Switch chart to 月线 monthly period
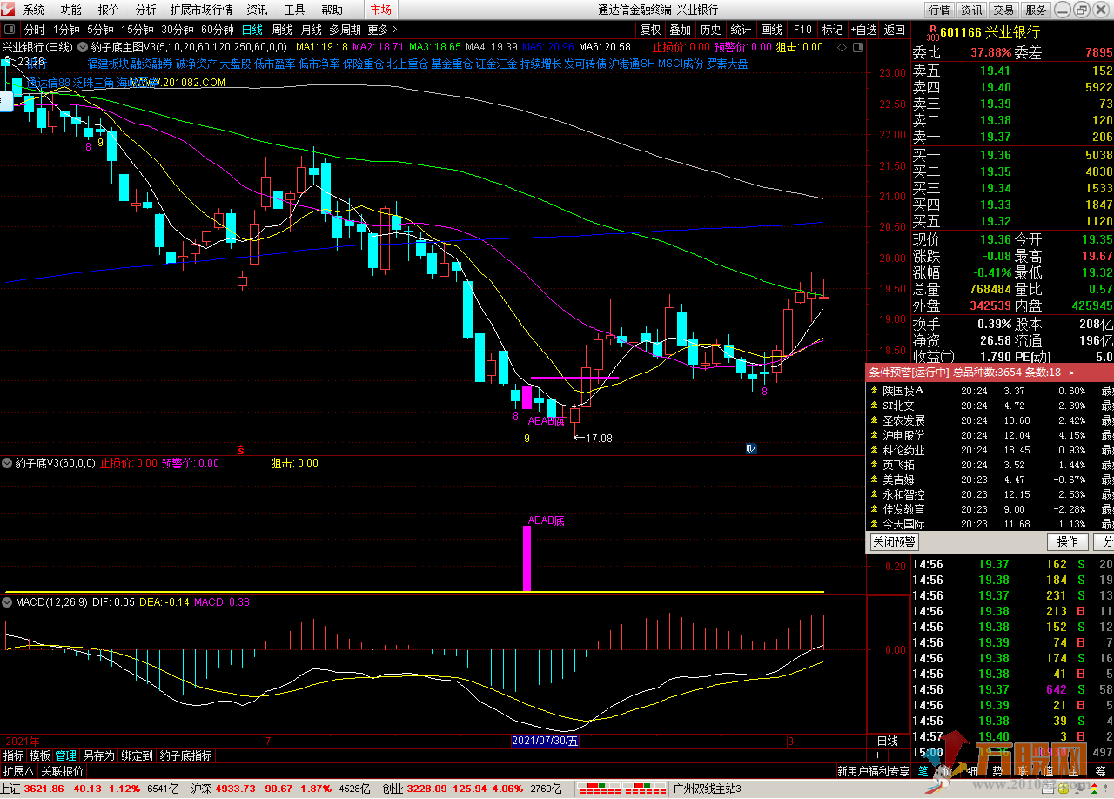Image resolution: width=1114 pixels, height=799 pixels. 312,30
